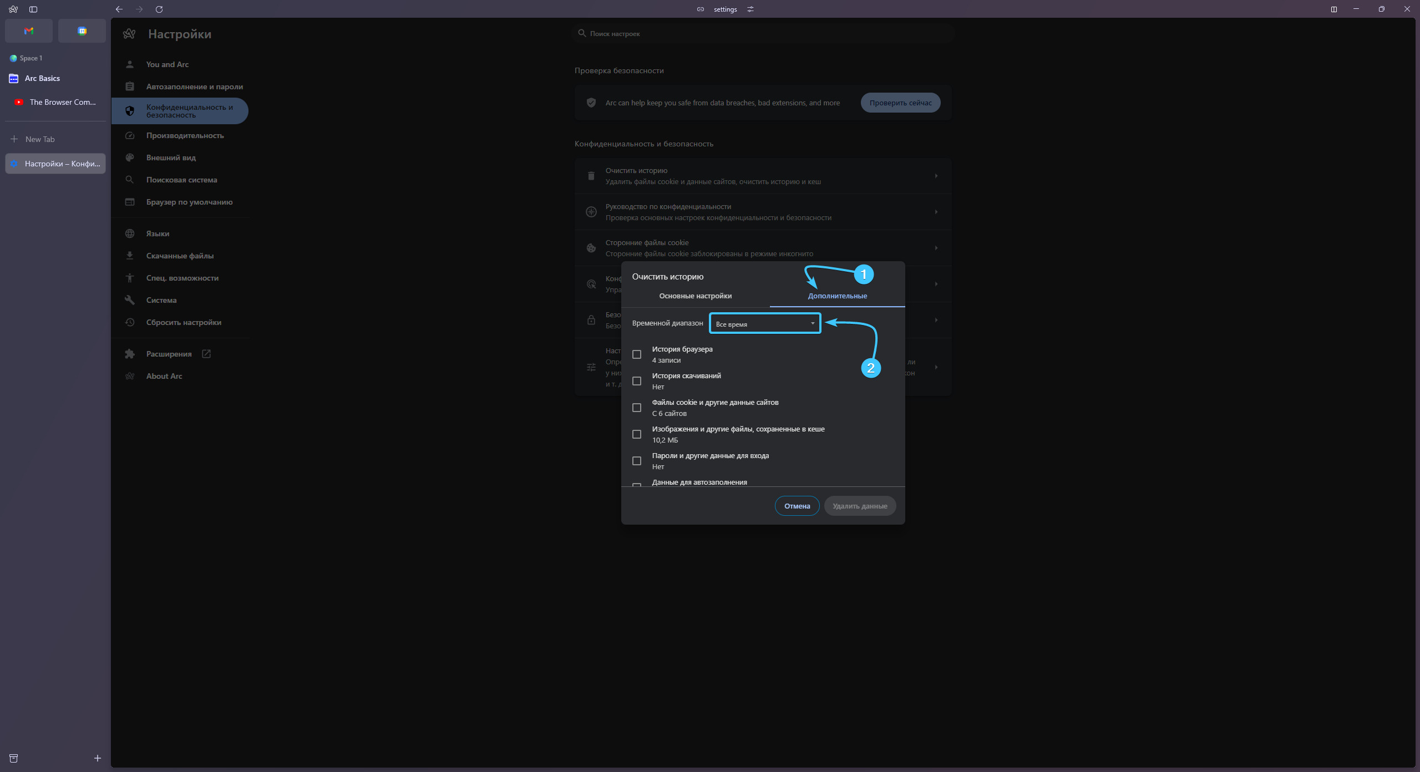Image resolution: width=1420 pixels, height=772 pixels.
Task: Click the archive icon at sidebar bottom
Action: click(14, 758)
